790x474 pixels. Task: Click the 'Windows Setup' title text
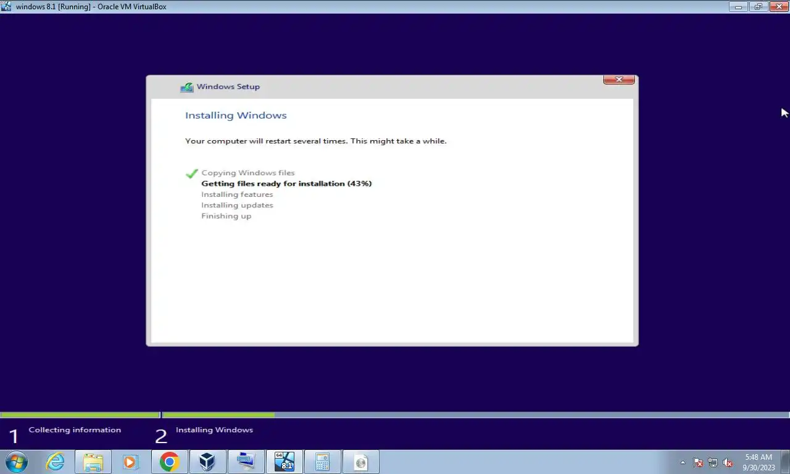point(228,87)
